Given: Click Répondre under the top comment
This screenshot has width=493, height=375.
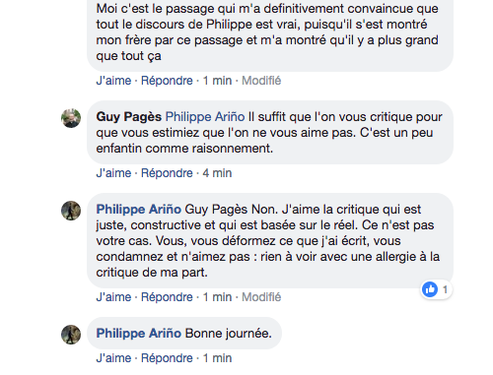Looking at the screenshot, I should [x=167, y=81].
